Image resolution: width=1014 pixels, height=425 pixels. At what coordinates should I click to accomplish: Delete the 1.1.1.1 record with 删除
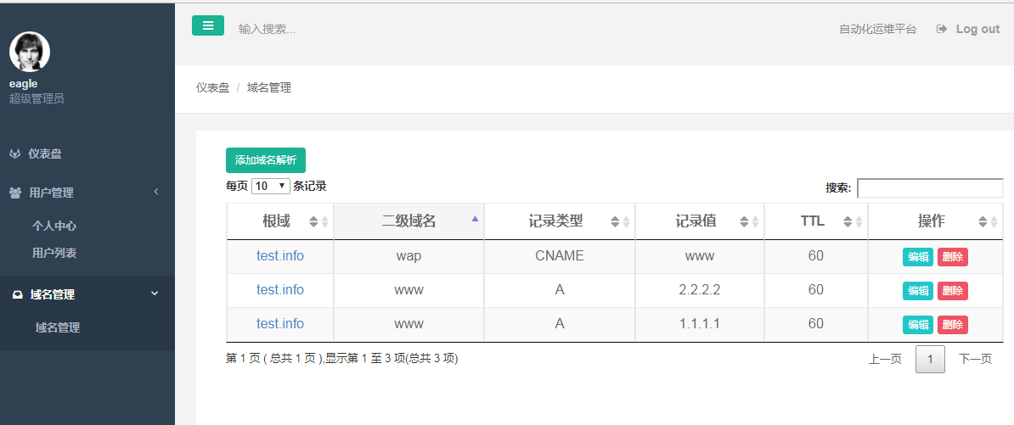click(x=953, y=324)
